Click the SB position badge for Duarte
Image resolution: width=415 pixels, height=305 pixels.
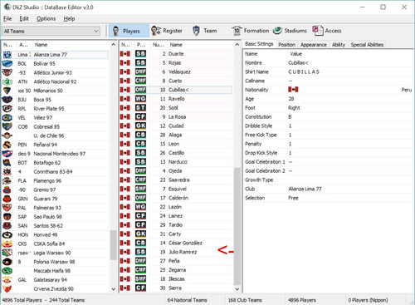click(x=140, y=54)
